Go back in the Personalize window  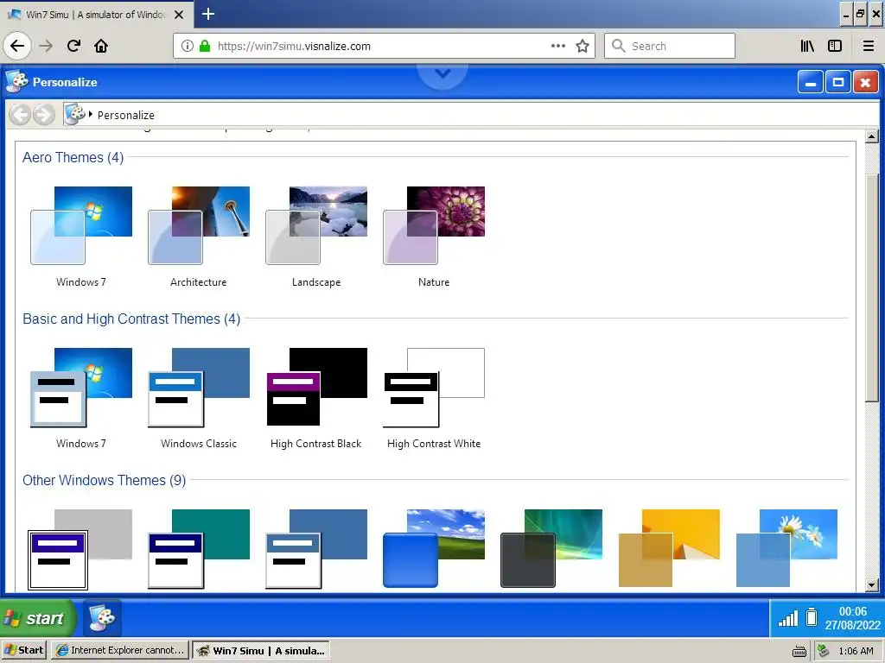coord(20,115)
